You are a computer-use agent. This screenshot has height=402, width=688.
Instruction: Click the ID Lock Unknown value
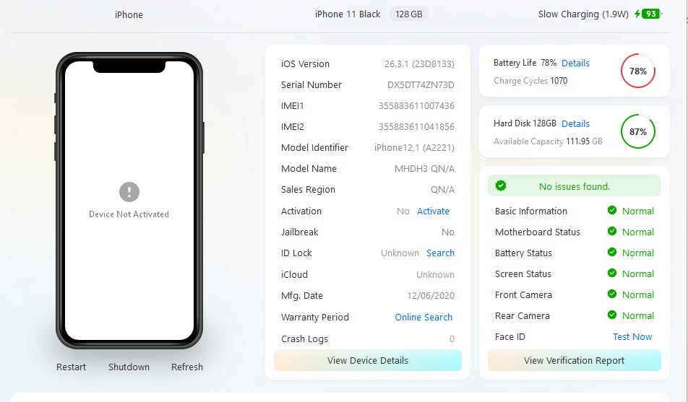click(400, 253)
